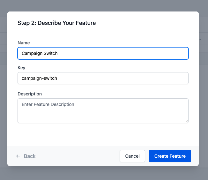
Task: Place cursor on 'Campaign Switch' text
Action: [x=39, y=53]
